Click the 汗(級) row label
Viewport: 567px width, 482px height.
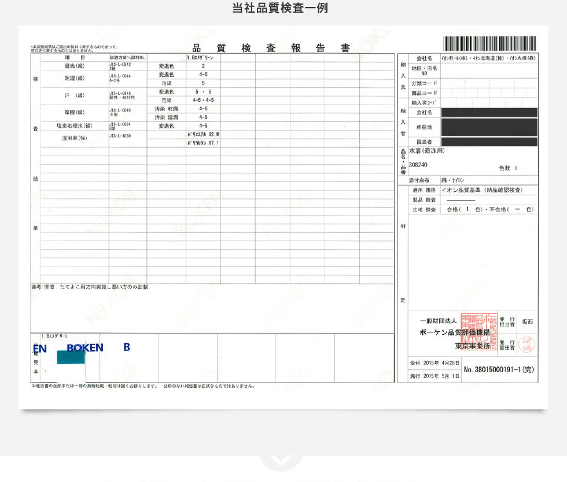[x=75, y=95]
